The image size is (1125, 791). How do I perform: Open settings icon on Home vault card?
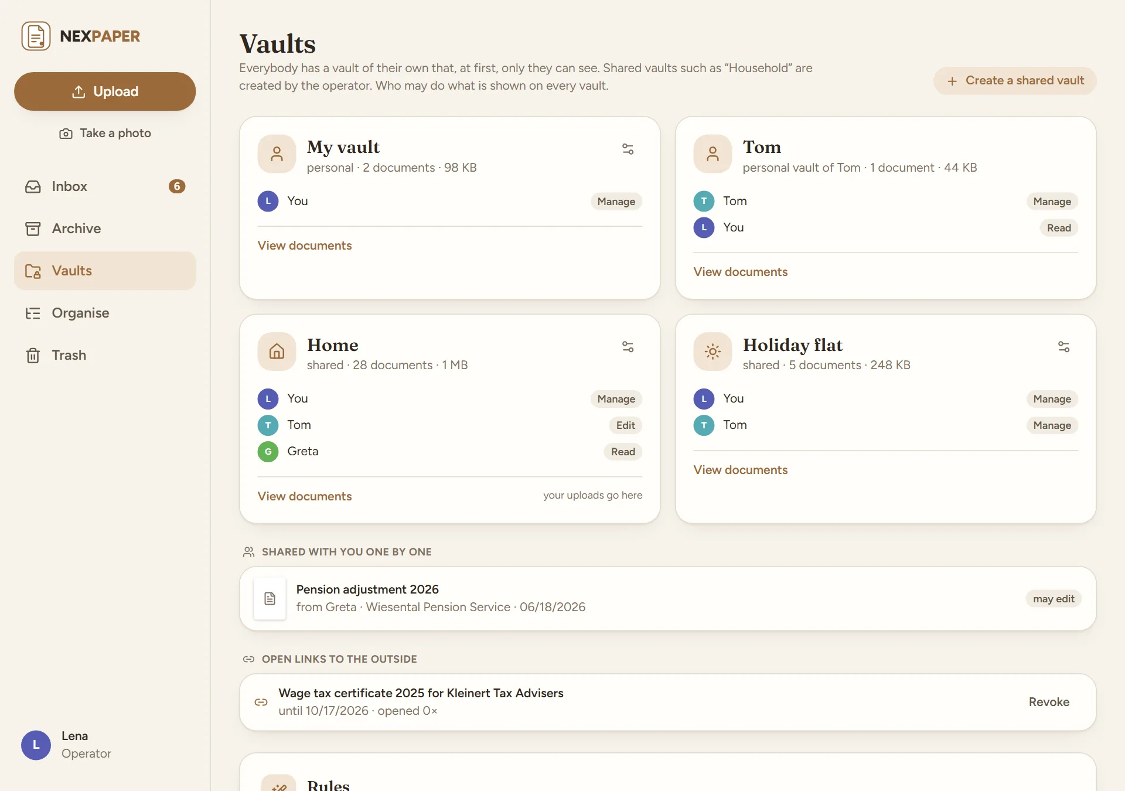coord(628,347)
